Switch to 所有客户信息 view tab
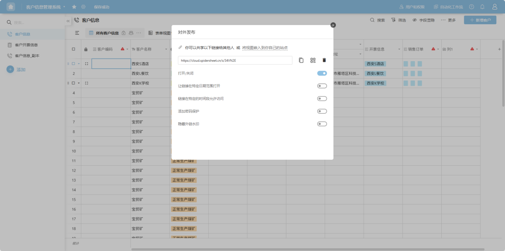 click(107, 33)
